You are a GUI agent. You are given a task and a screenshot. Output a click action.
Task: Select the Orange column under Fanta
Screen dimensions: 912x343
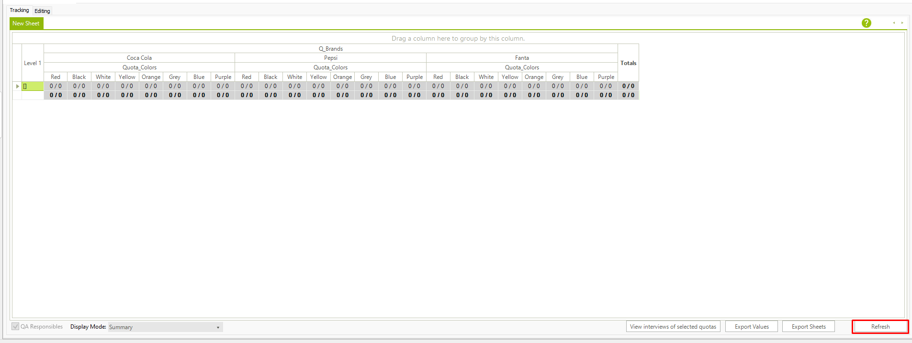pos(534,77)
